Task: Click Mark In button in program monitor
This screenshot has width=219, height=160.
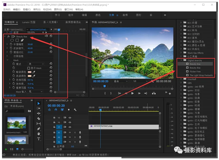Action: click(x=105, y=93)
